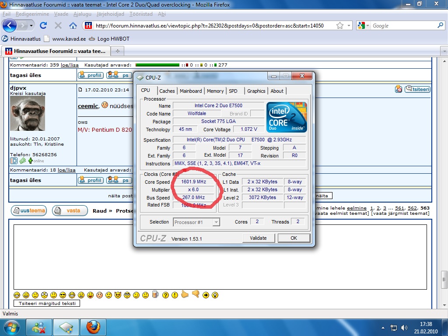The height and width of the screenshot is (336, 448).
Task: Click inside the reply text area
Action: 220,257
